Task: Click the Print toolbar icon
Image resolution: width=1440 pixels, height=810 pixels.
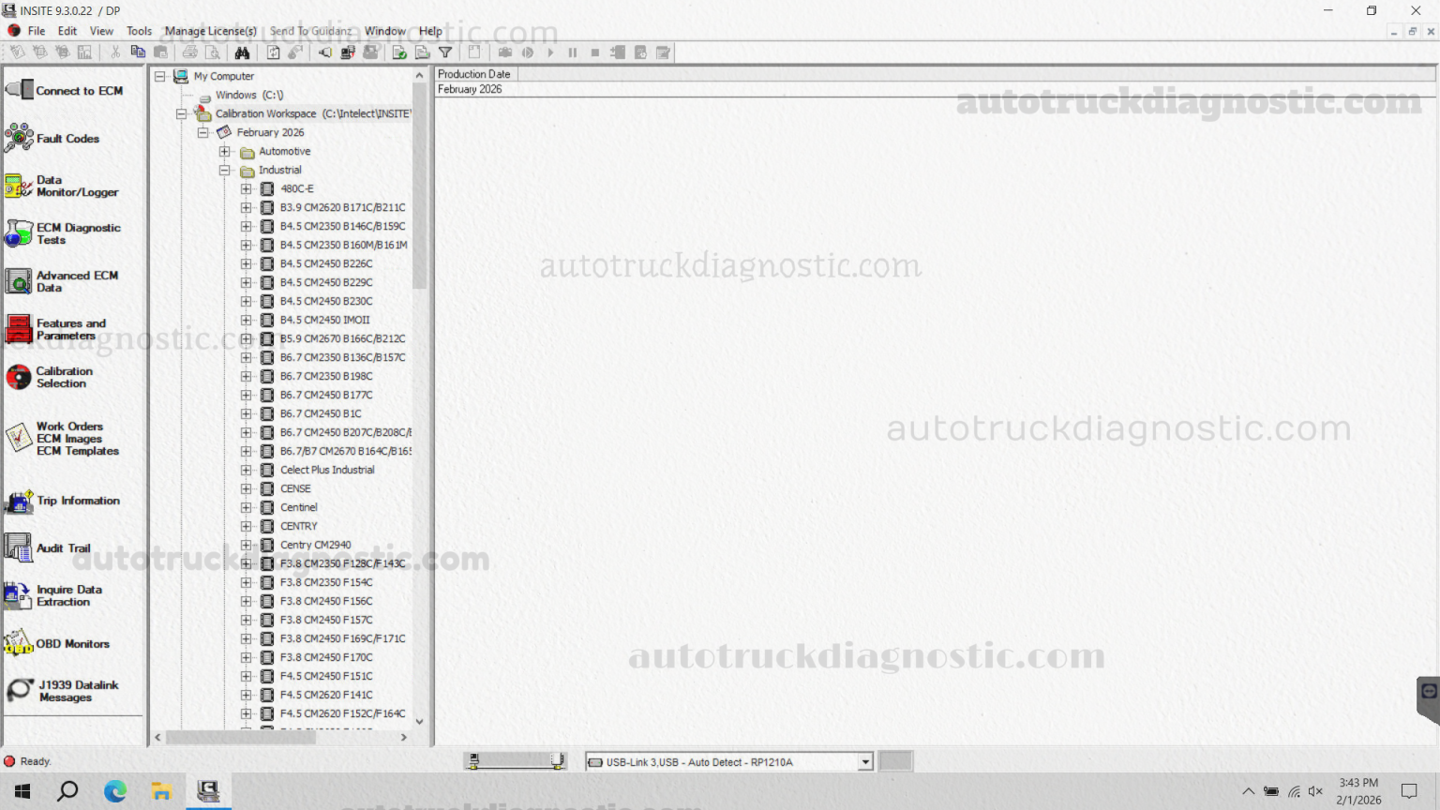Action: click(190, 52)
